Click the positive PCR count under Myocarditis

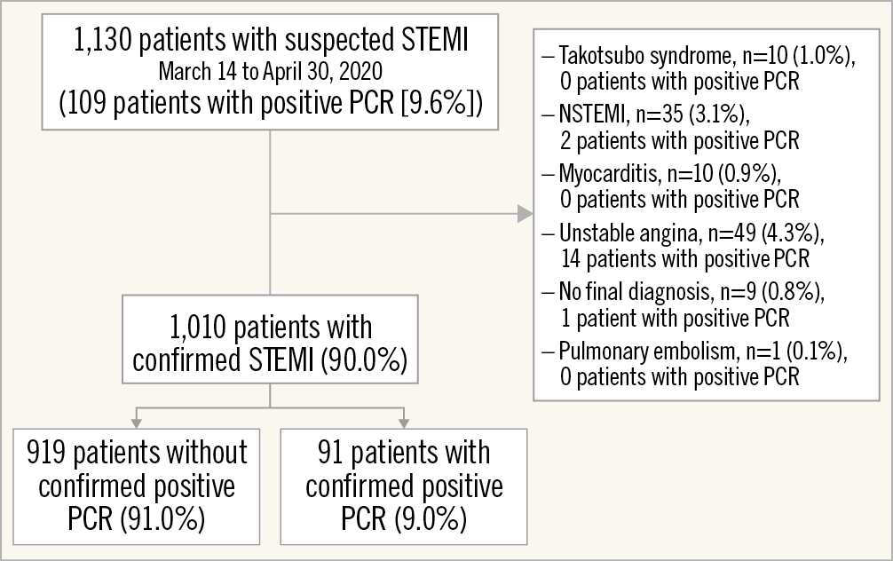coord(680,198)
